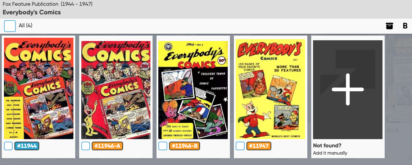Screen dimensions: 412x165
Task: Tick the checkbox beside #11946-A
Action: click(x=85, y=146)
